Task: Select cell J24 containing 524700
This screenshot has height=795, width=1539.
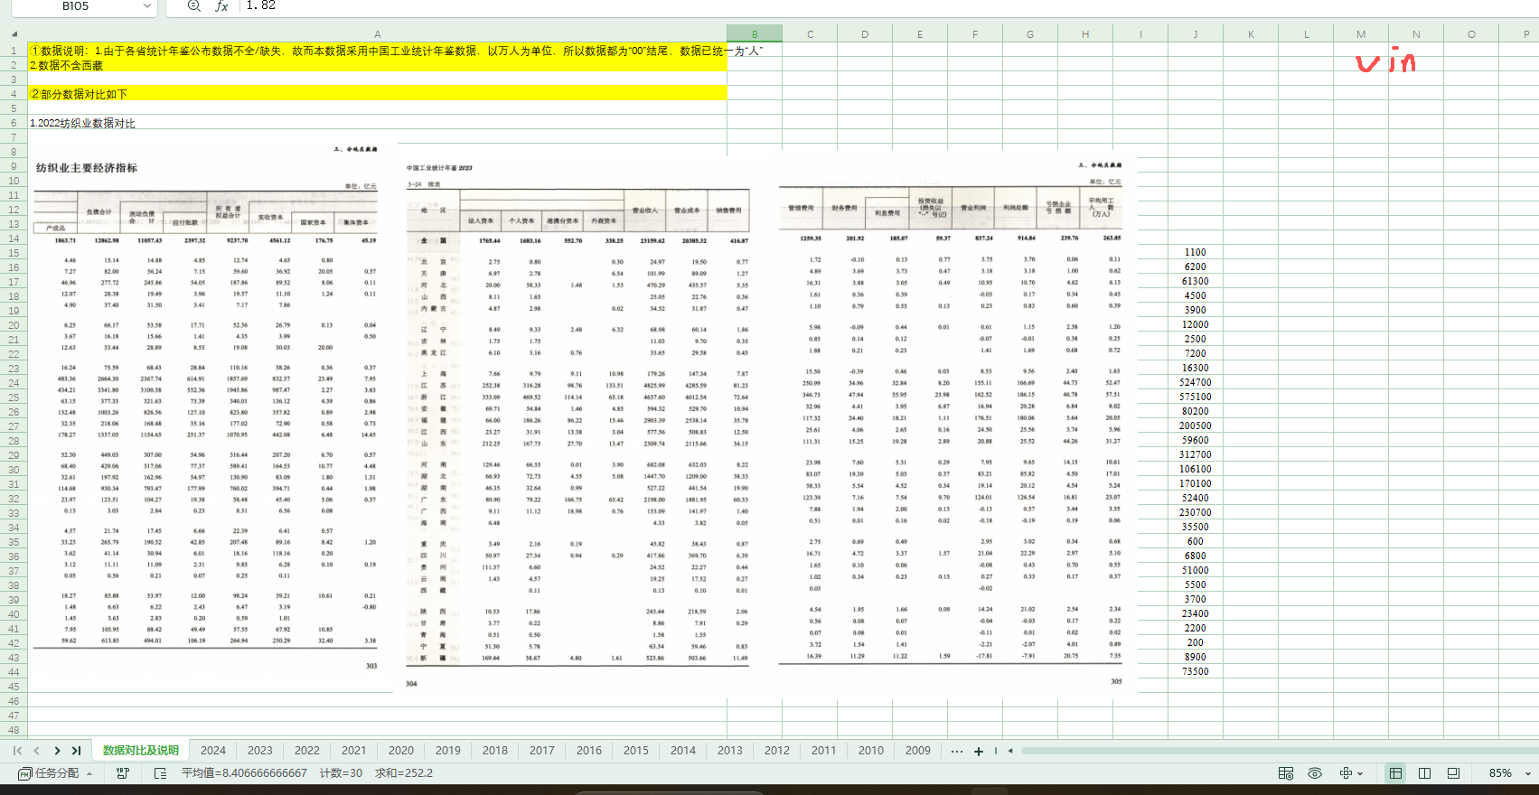Action: point(1196,383)
